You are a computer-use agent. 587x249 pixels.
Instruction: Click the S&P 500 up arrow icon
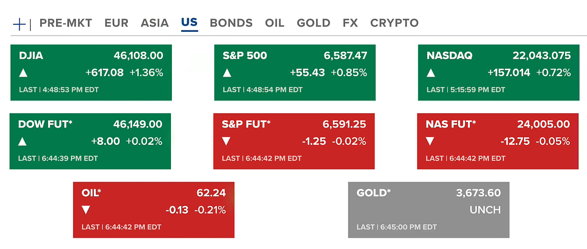pyautogui.click(x=227, y=73)
